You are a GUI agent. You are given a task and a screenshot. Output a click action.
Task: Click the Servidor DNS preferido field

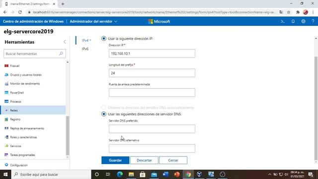(152, 129)
